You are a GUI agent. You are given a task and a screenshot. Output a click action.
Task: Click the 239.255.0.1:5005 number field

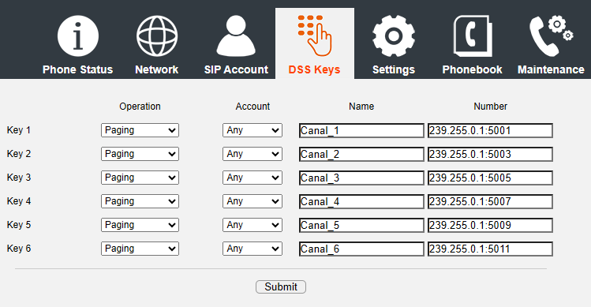[490, 178]
